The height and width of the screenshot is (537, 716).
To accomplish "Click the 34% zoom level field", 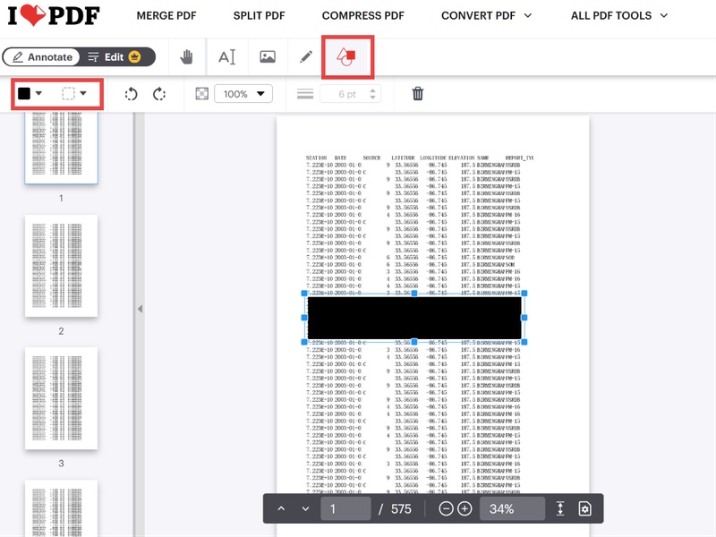I will click(512, 508).
